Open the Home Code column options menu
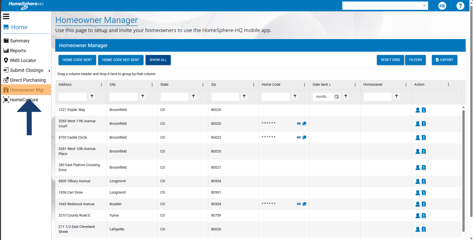Image resolution: width=473 pixels, height=240 pixels. [304, 85]
